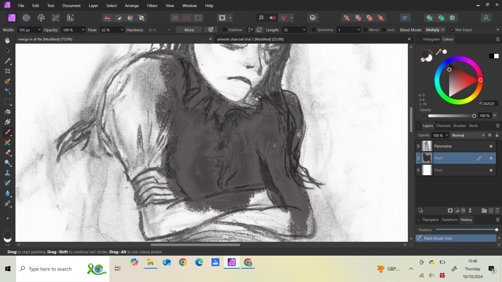Image resolution: width=502 pixels, height=282 pixels.
Task: Switch to artwork charcoal trial 2 document
Action: 250,39
